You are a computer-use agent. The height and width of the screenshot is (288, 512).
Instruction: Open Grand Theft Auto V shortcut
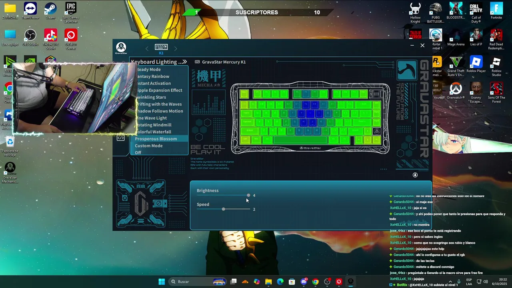click(456, 66)
